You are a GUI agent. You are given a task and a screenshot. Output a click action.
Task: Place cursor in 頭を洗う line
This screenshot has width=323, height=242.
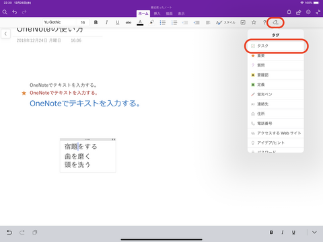[x=77, y=165]
